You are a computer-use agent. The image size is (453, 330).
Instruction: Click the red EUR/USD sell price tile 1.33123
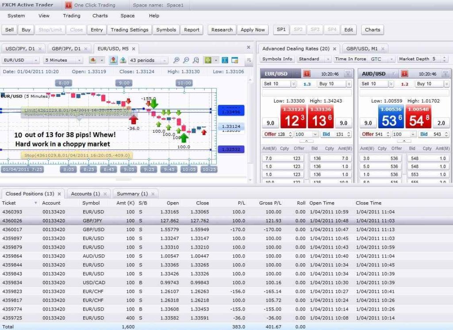pyautogui.click(x=293, y=117)
